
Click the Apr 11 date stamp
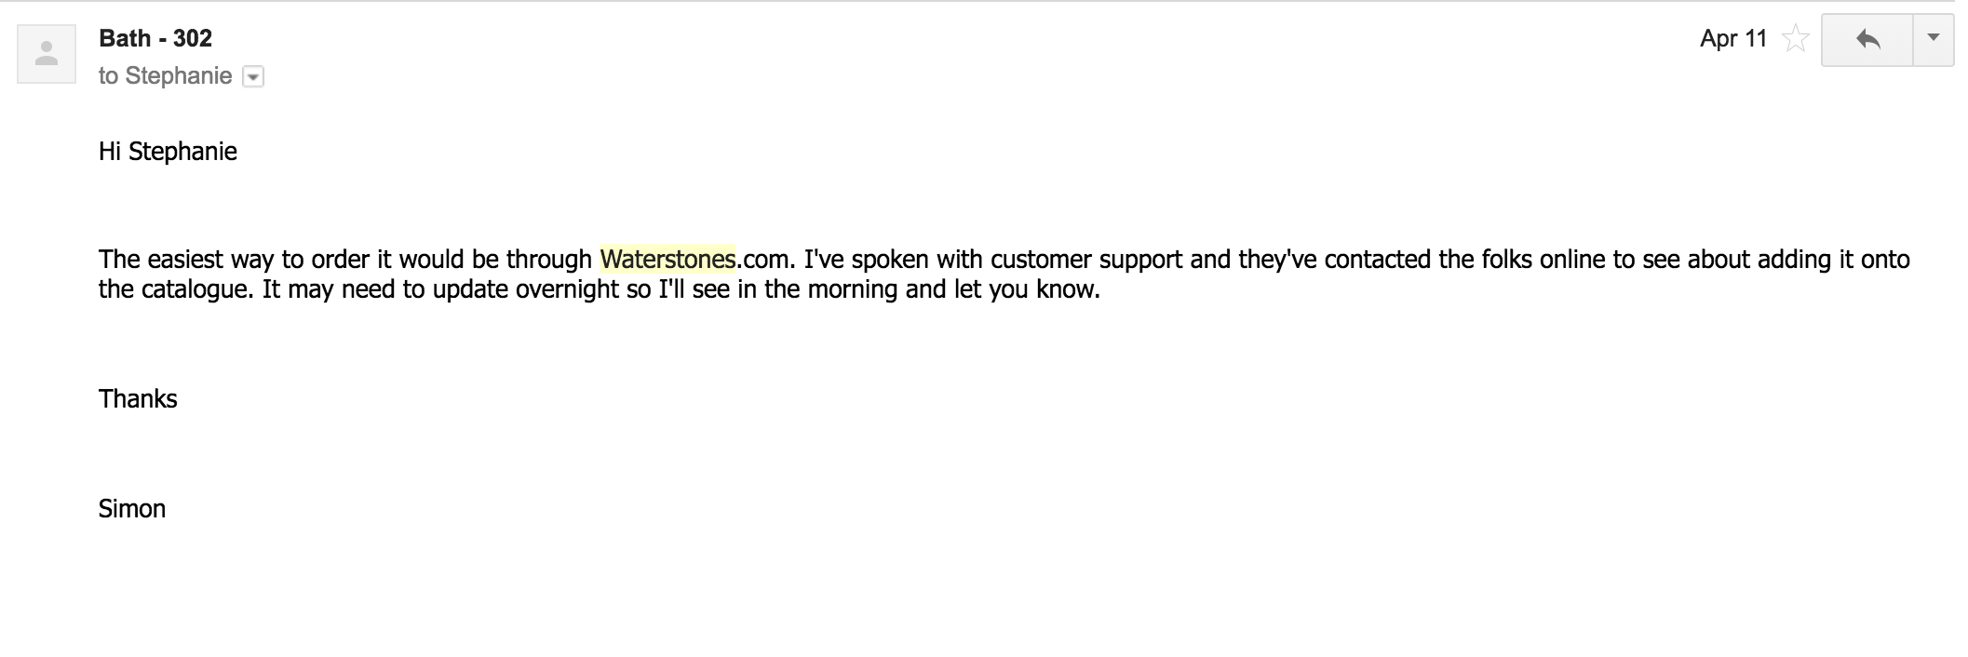[x=1732, y=39]
